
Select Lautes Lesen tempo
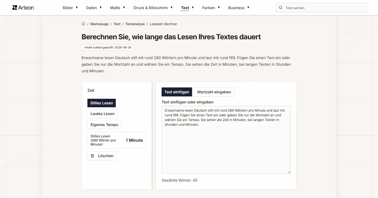(x=102, y=114)
